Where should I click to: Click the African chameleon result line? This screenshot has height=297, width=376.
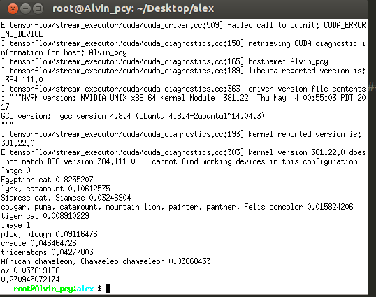106,261
